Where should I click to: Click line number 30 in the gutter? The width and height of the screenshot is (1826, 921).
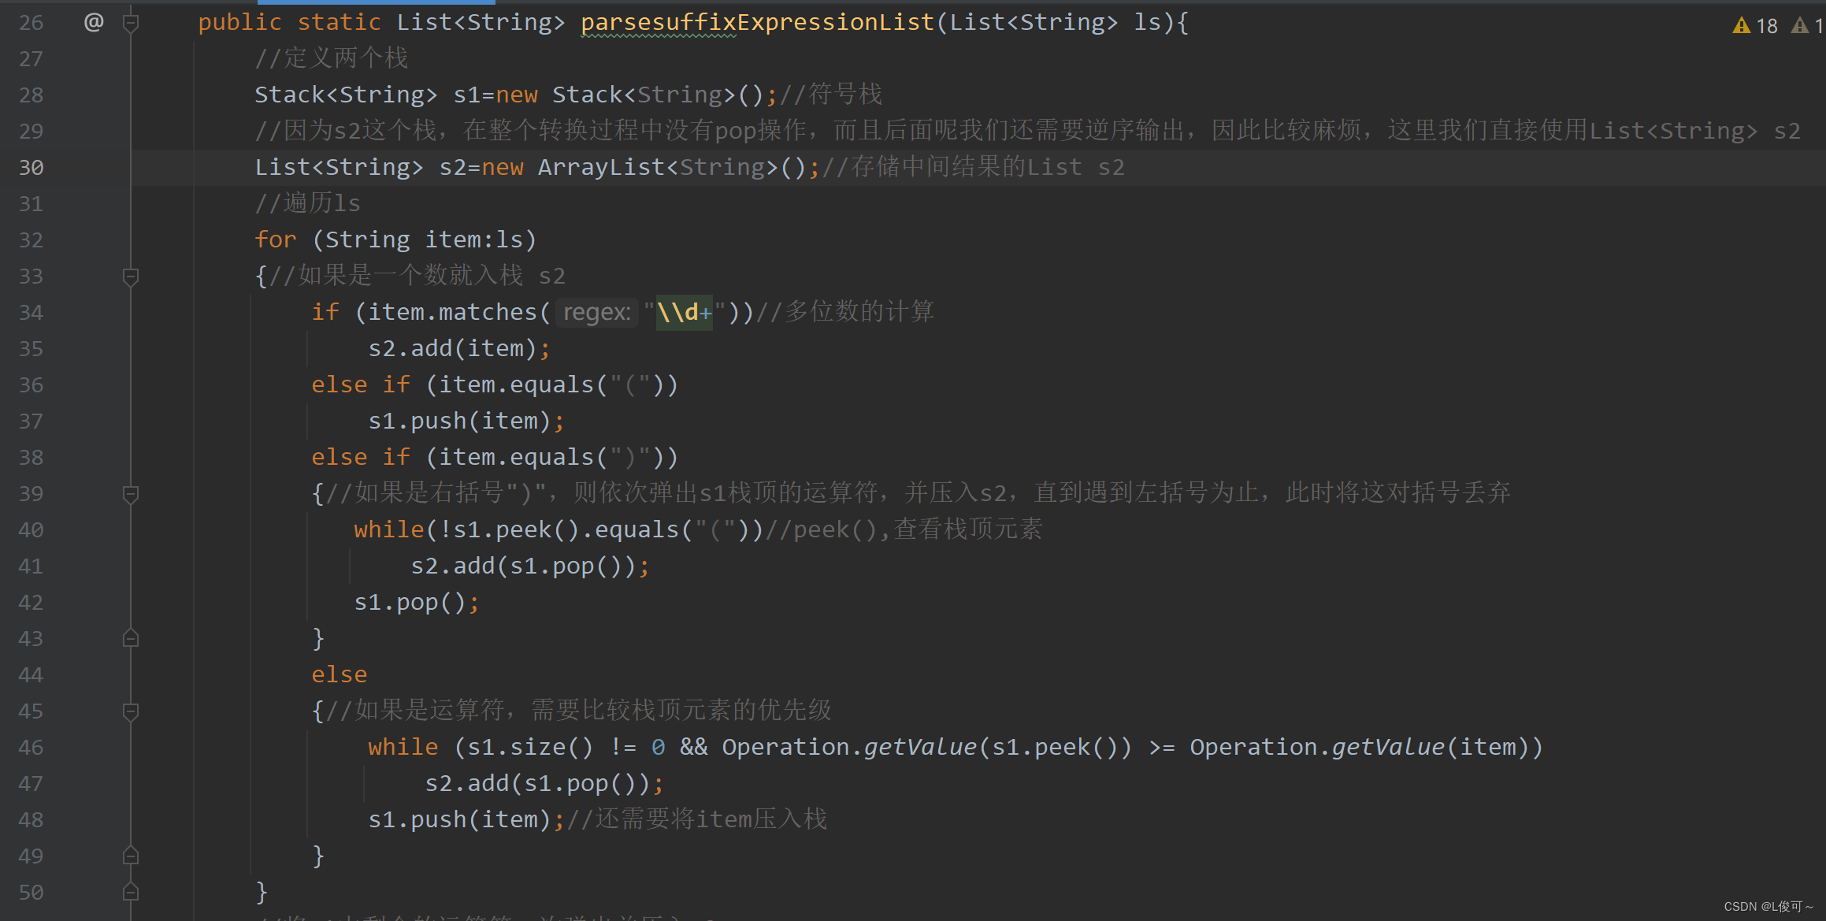point(32,168)
